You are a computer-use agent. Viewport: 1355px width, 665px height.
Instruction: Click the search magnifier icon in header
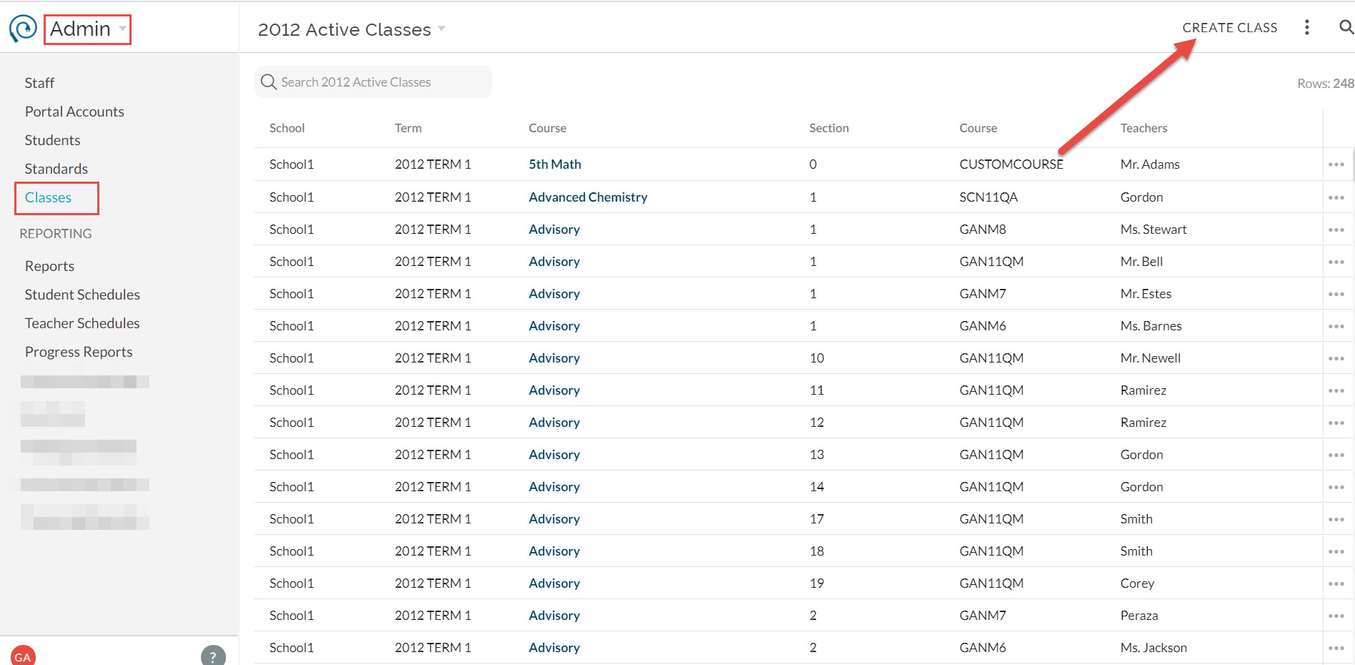tap(1346, 27)
